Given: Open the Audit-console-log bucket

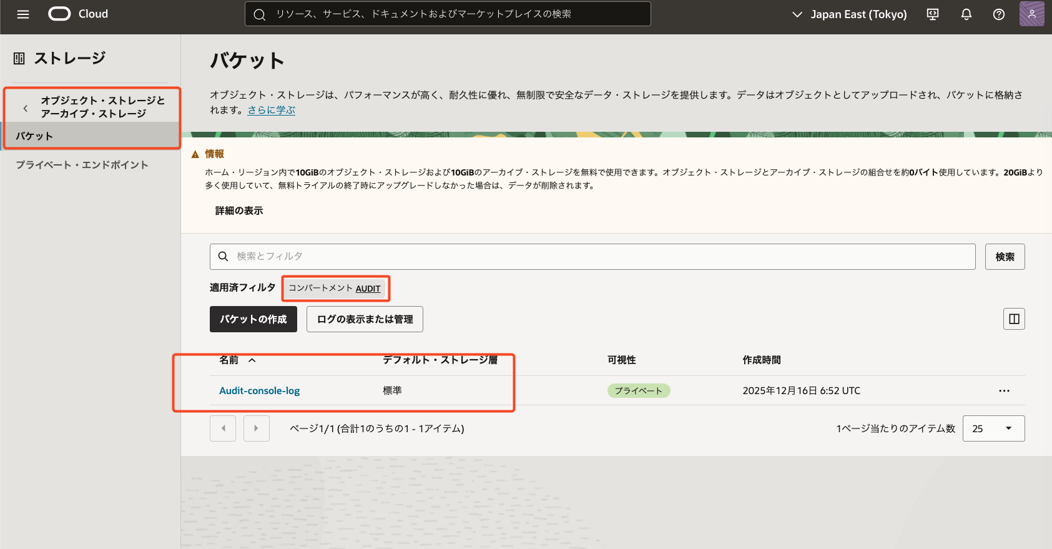Looking at the screenshot, I should (x=259, y=391).
